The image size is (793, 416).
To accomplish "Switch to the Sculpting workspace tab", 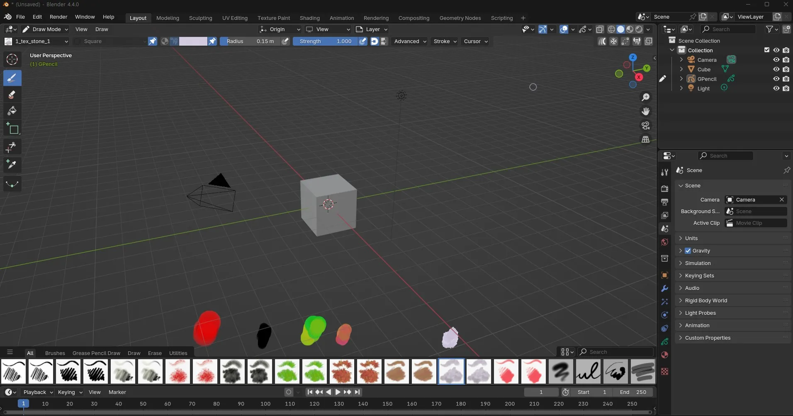I will tap(200, 18).
